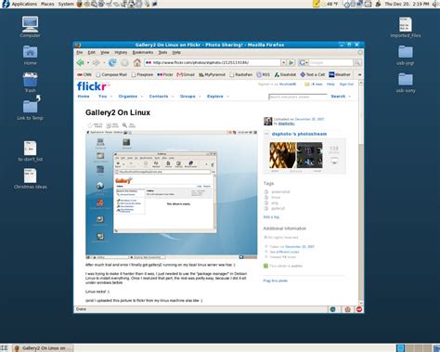Viewport: 440px width, 352px height.
Task: Click the Flag this photo link
Action: tap(276, 280)
